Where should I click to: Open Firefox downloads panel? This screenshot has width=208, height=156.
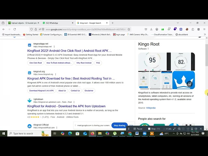click(x=151, y=29)
